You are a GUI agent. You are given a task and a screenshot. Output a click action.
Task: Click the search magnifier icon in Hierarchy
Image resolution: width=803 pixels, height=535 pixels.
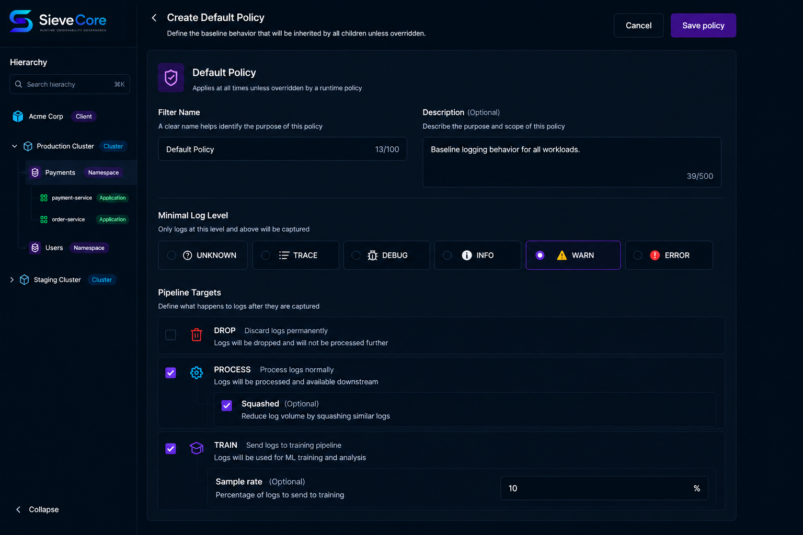pos(19,84)
